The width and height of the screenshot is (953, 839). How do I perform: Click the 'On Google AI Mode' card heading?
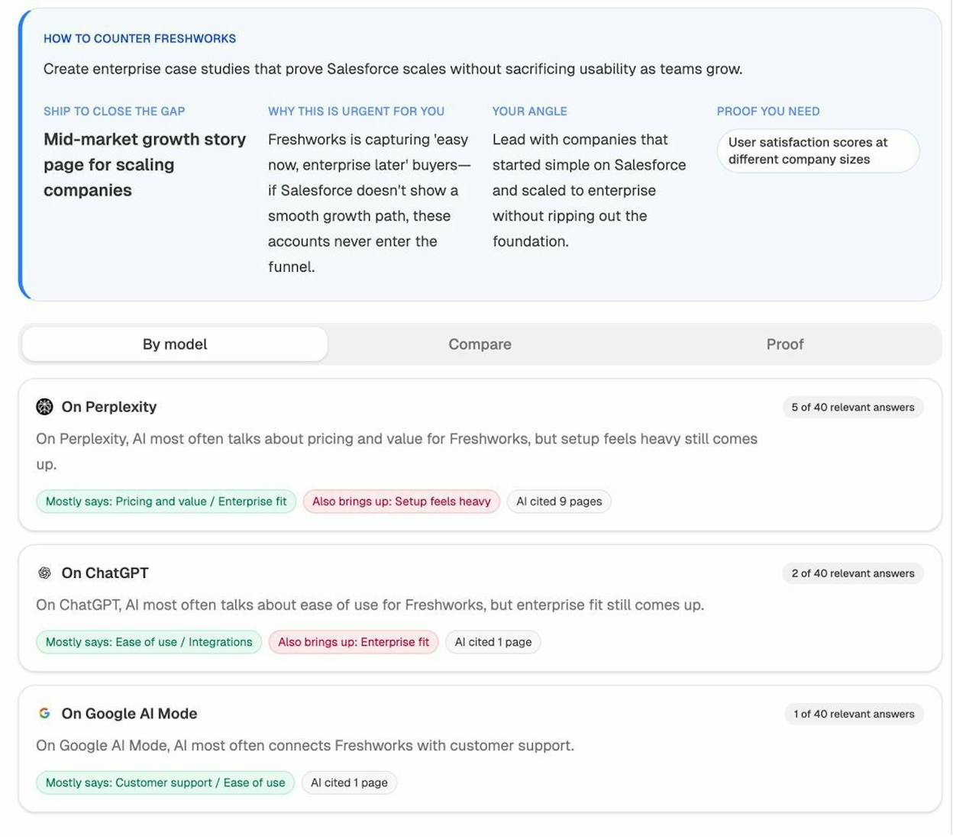[130, 713]
